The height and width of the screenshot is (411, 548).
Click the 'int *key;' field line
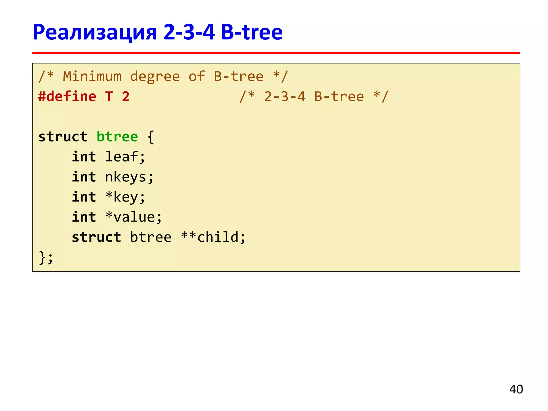(109, 197)
